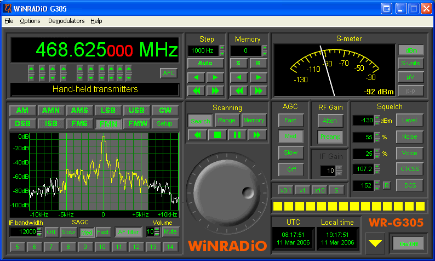
Task: Click the Scanning stop button
Action: pyautogui.click(x=218, y=134)
